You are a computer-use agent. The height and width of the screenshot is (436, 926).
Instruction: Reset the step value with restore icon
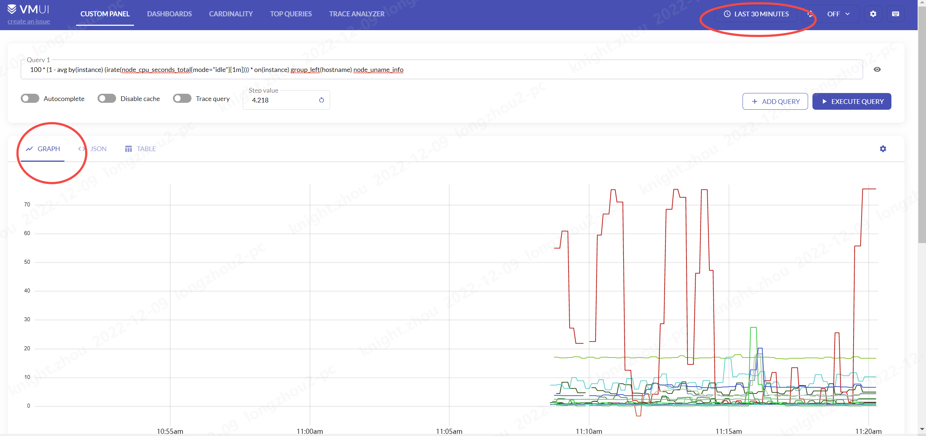[x=321, y=100]
